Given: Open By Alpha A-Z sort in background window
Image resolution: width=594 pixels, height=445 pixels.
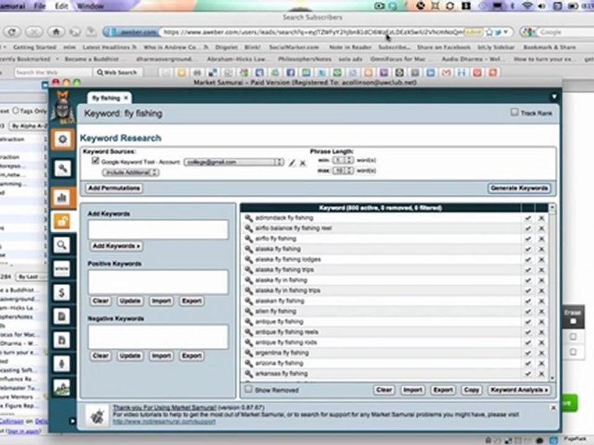Looking at the screenshot, I should tap(28, 126).
